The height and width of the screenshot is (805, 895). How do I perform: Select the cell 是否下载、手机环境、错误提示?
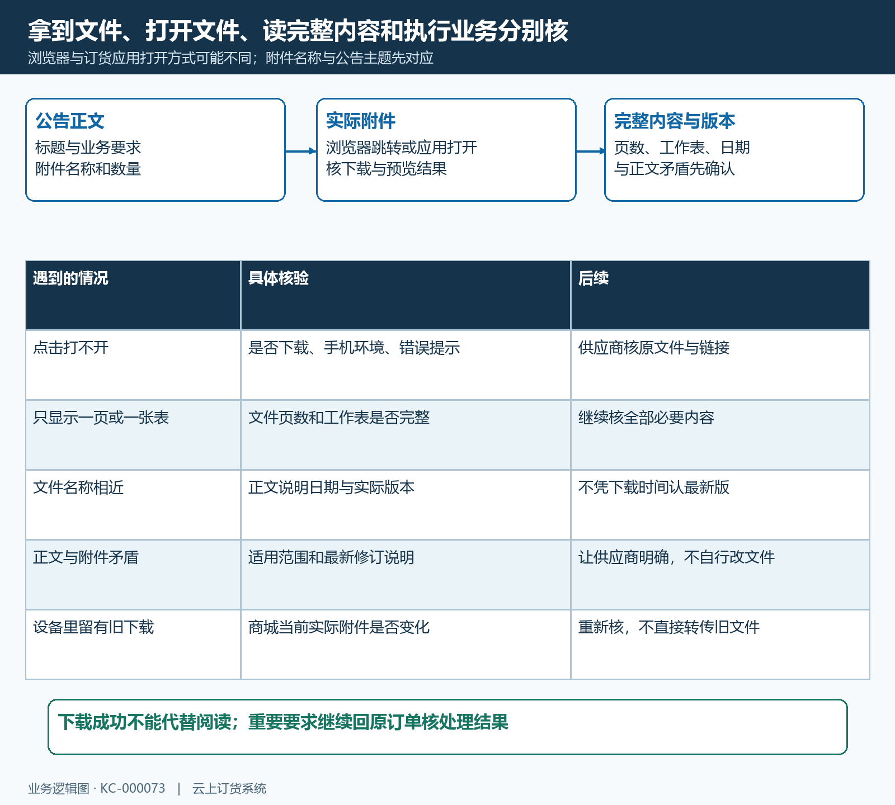click(406, 365)
